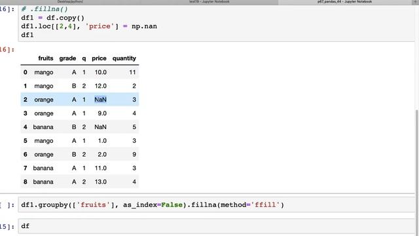Click the 'fruits' column header

46,58
